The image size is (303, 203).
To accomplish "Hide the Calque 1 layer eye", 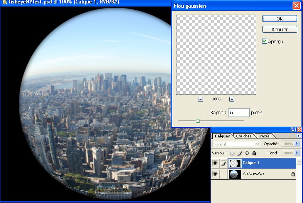I will (215, 163).
